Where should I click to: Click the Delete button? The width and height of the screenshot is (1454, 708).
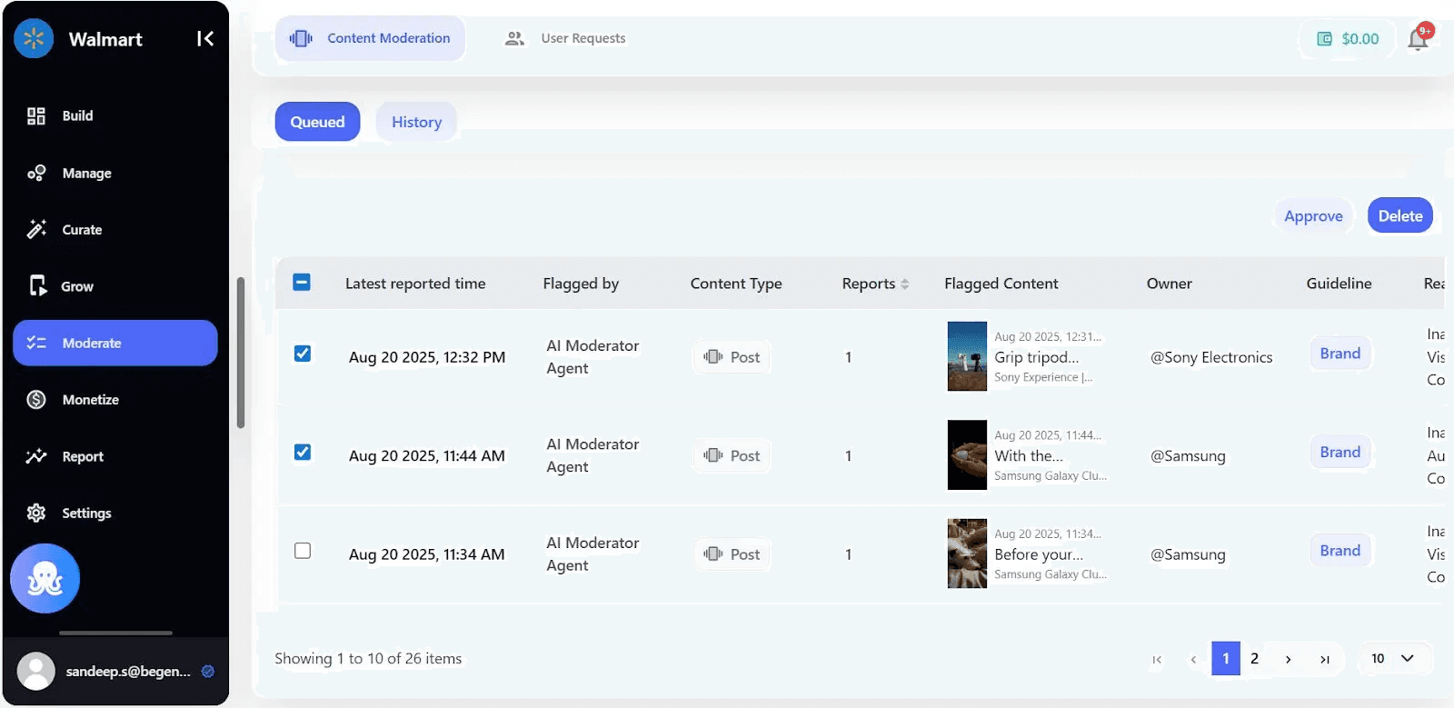point(1400,215)
